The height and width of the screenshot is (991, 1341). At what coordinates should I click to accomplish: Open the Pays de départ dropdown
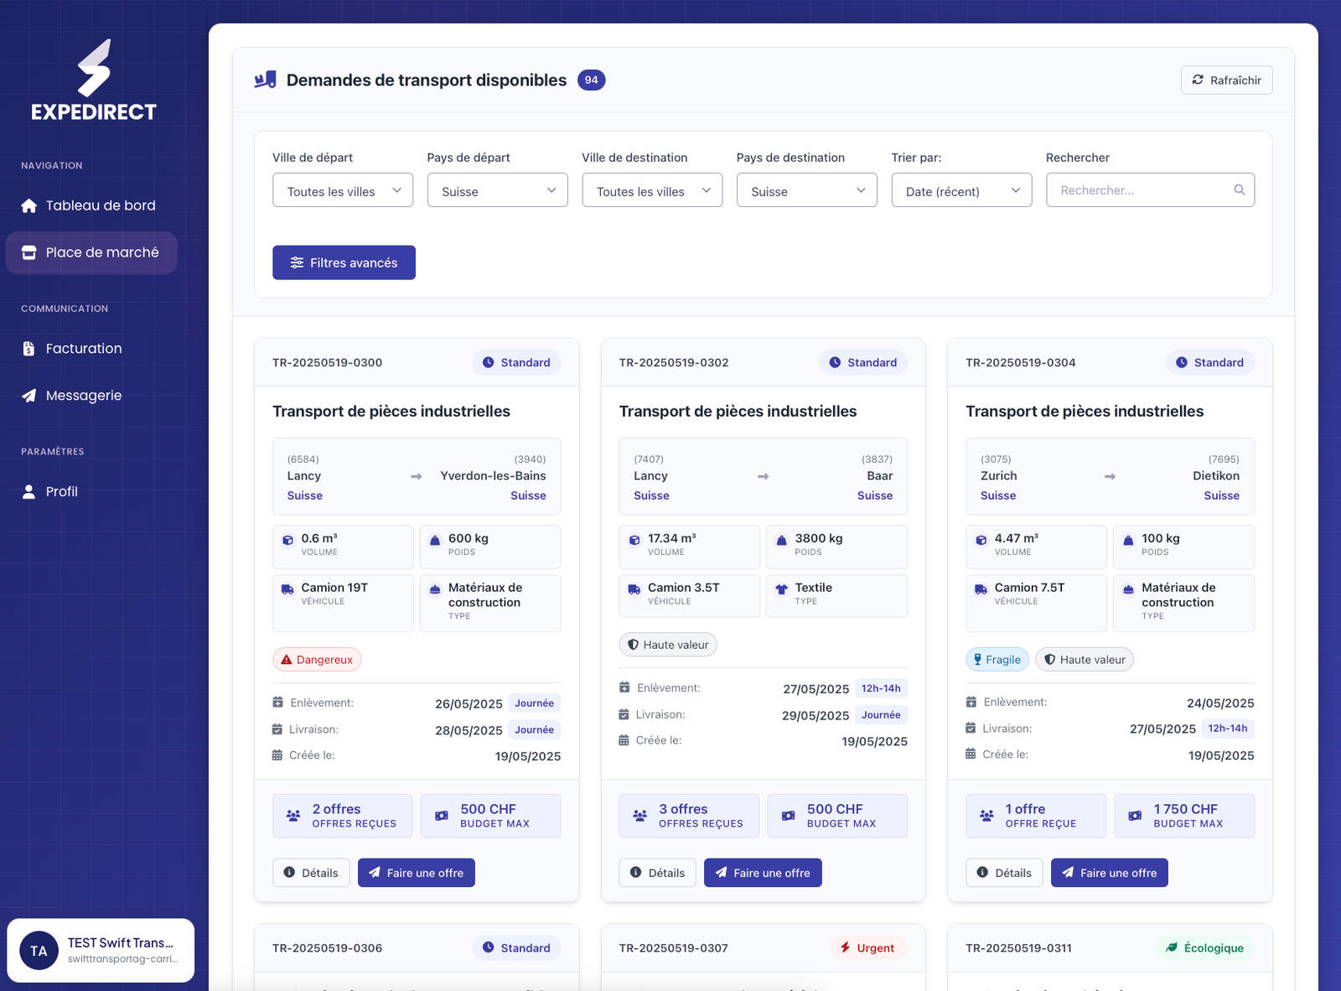click(498, 190)
